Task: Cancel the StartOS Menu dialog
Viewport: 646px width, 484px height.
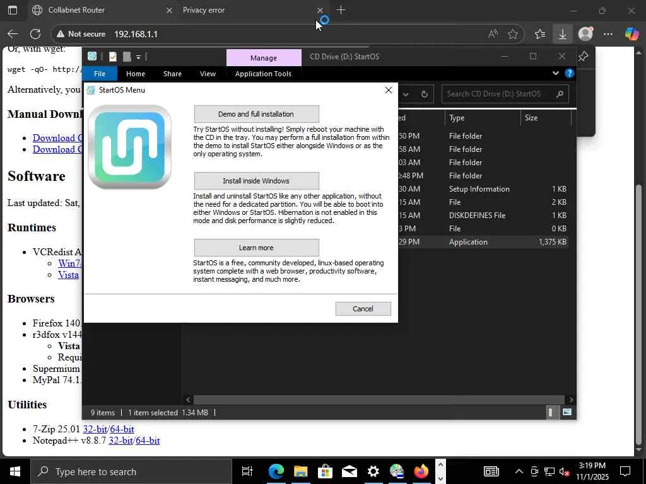Action: [363, 309]
